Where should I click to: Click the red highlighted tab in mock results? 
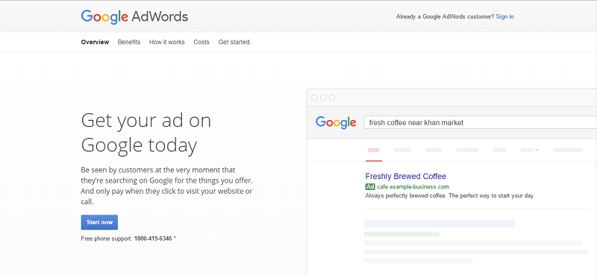[374, 151]
